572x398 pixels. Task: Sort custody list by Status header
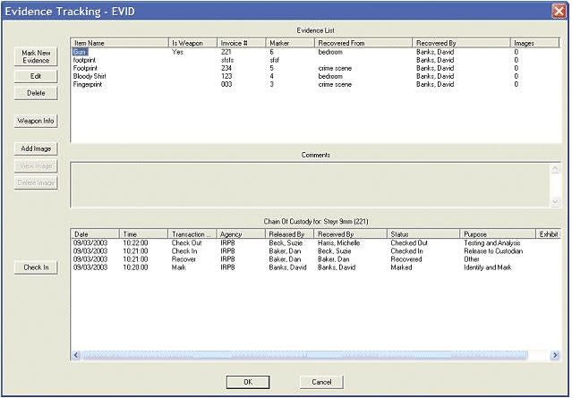pyautogui.click(x=423, y=233)
